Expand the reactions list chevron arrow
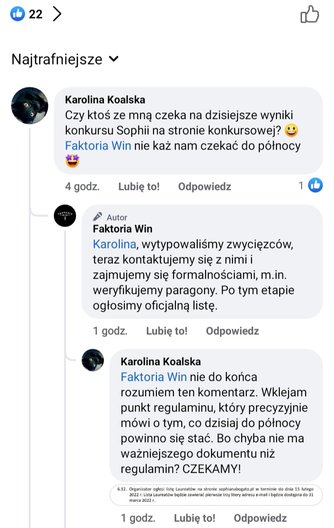334x528 pixels. tap(58, 14)
